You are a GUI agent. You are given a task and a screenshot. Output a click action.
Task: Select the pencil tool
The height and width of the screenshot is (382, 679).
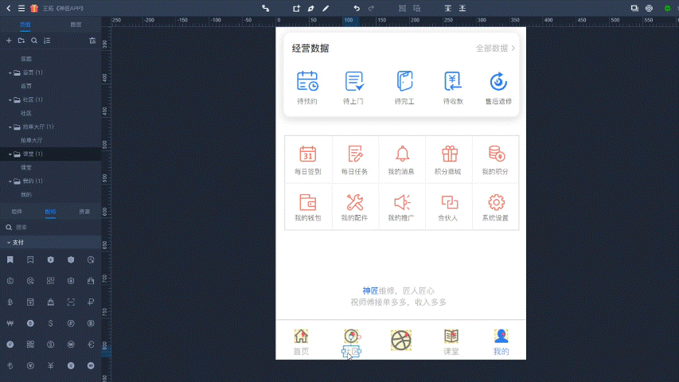326,8
